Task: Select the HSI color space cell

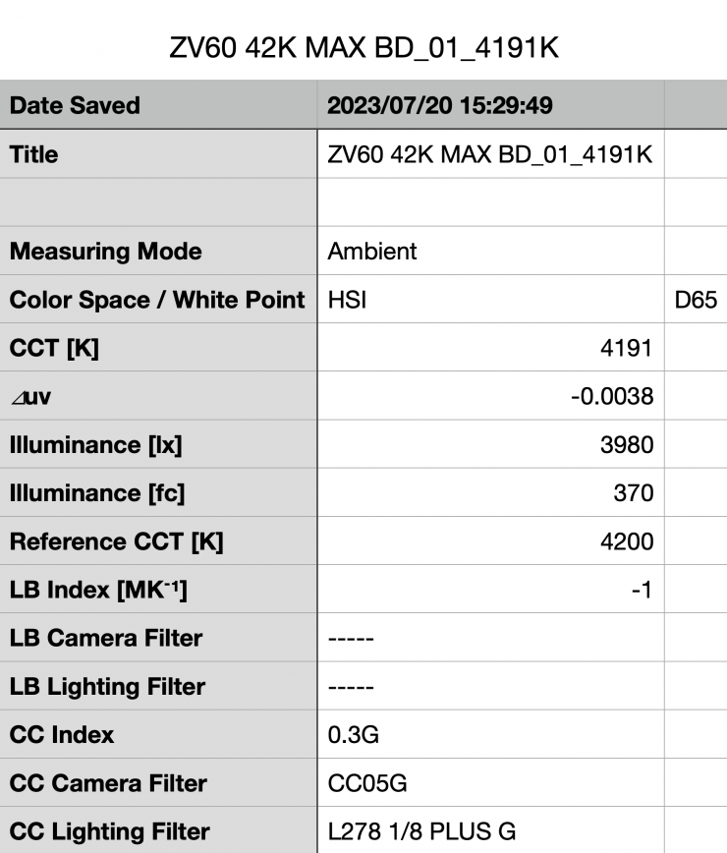Action: [x=490, y=300]
